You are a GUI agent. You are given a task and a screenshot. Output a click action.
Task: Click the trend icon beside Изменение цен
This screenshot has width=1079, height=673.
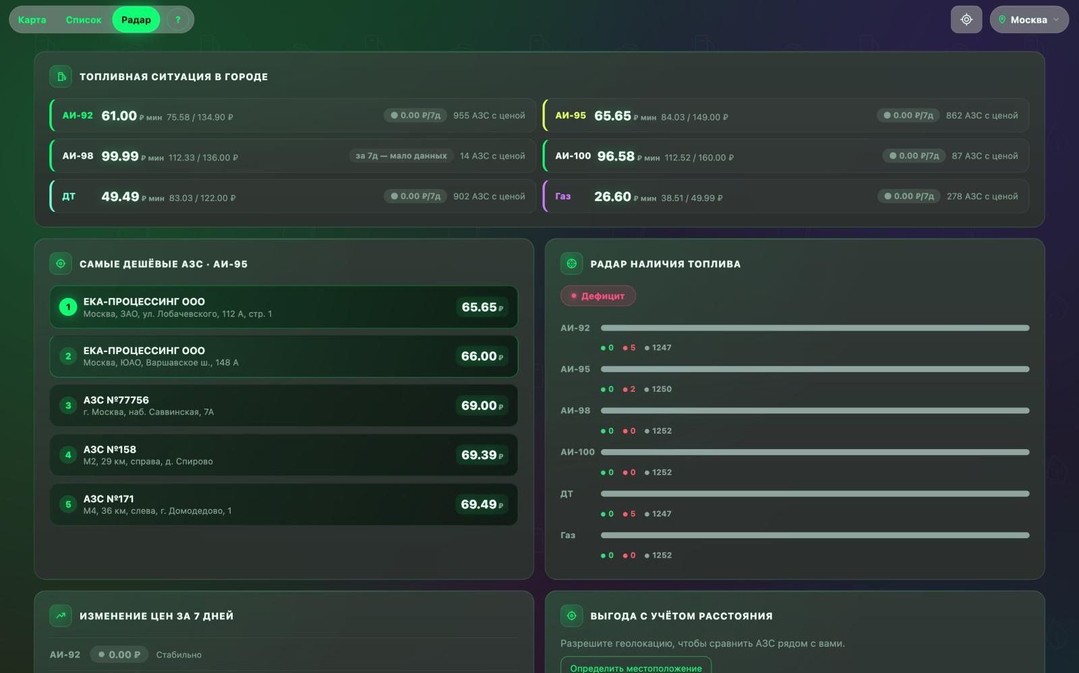61,616
